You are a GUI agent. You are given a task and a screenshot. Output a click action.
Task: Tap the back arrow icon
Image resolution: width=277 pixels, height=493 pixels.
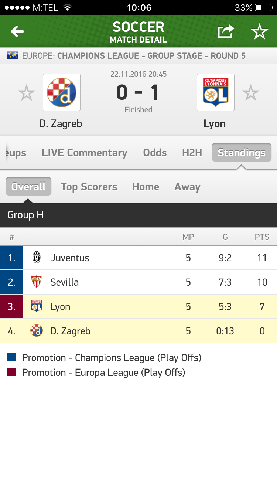pyautogui.click(x=17, y=32)
